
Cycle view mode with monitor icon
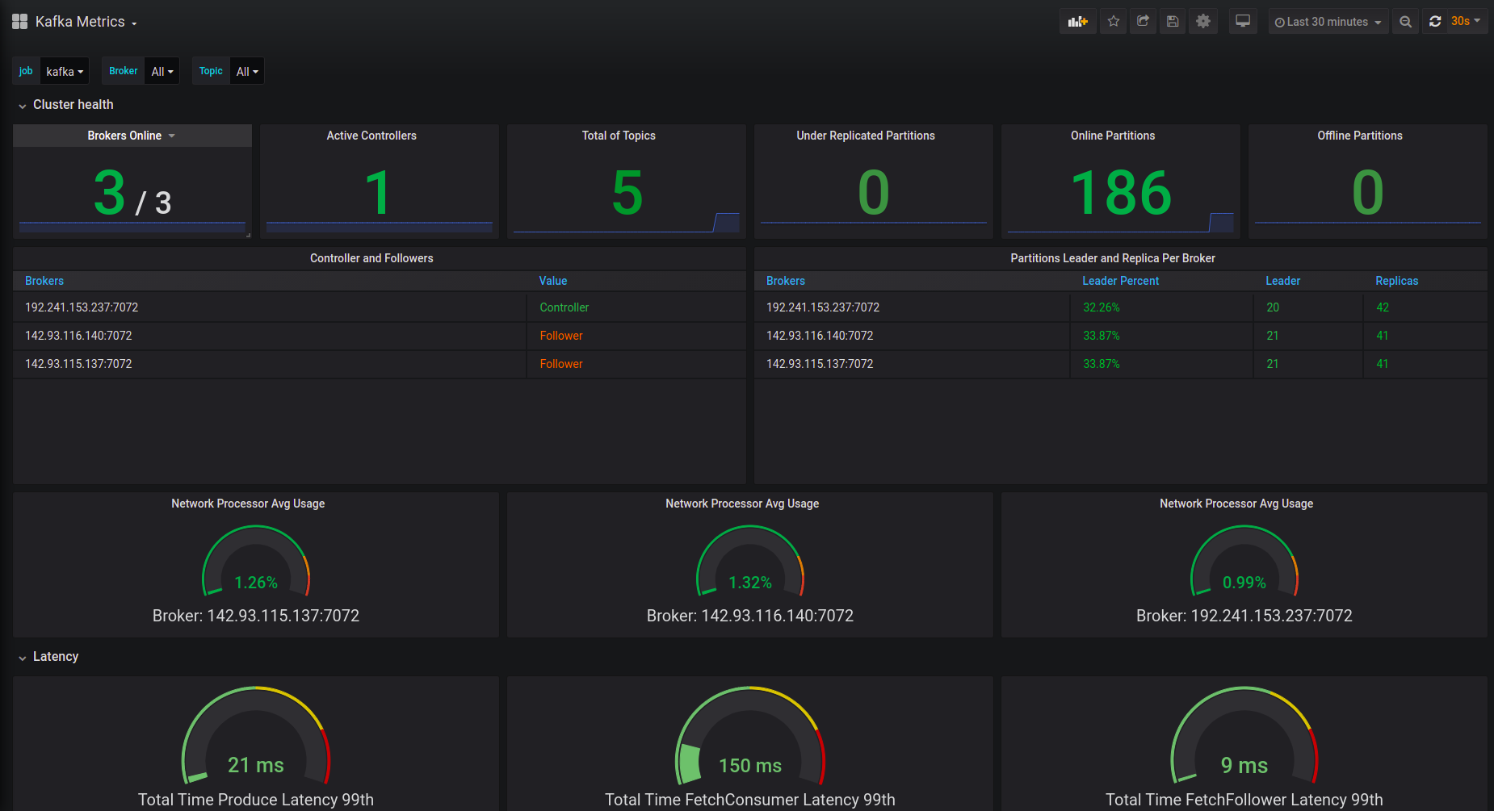coord(1243,22)
